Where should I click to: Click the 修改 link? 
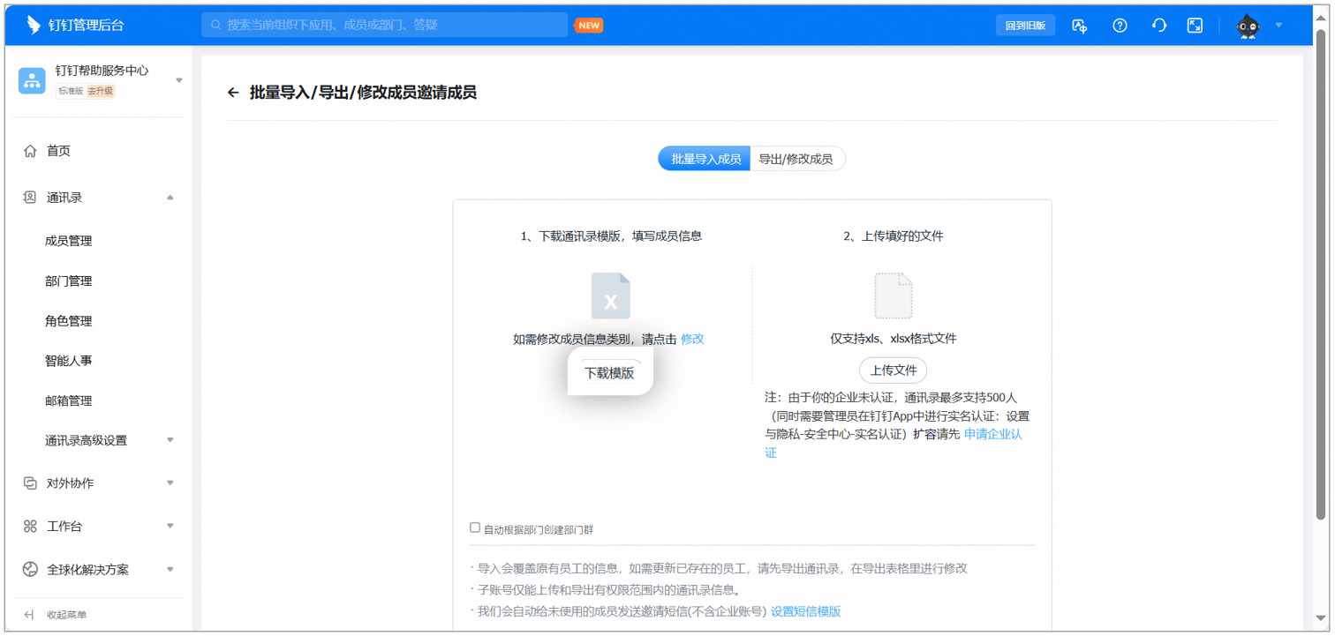pos(693,339)
